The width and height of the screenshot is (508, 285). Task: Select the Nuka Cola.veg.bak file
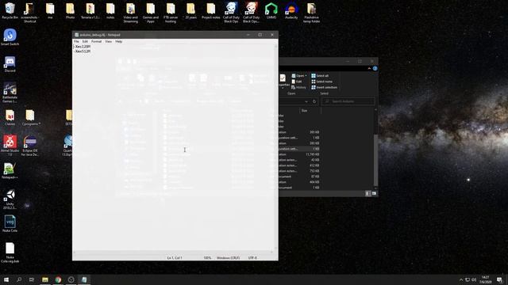click(10, 253)
